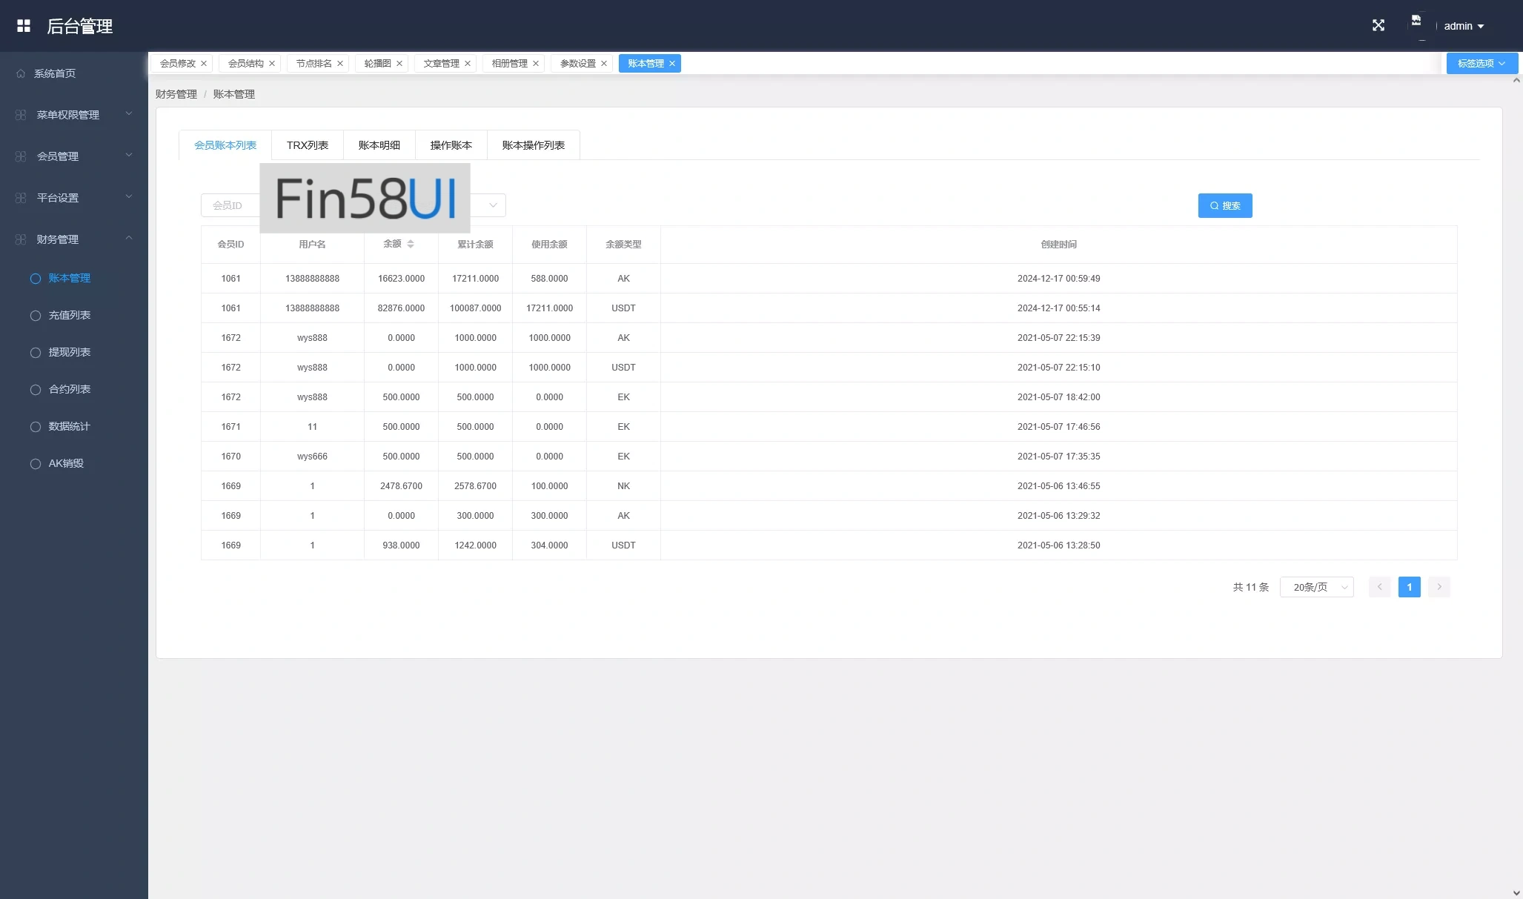The height and width of the screenshot is (899, 1523).
Task: Click the sort arrows on 余额 column
Action: (411, 244)
